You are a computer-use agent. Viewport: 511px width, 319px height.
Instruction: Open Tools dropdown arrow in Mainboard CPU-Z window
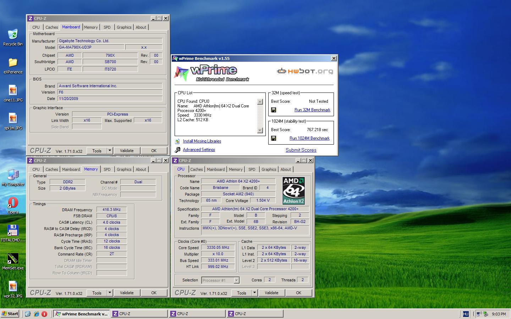click(110, 151)
